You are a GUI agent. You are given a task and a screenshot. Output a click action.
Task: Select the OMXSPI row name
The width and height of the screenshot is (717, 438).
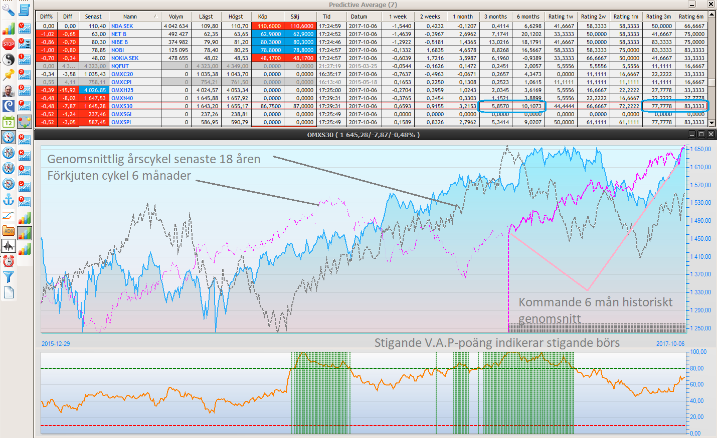121,122
